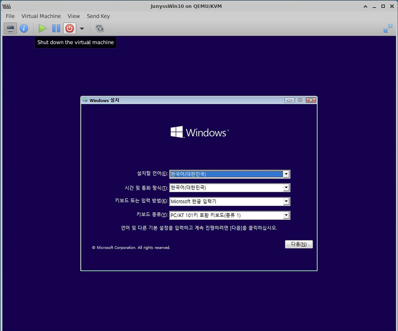
Task: Pause the virtual machine using the pause icon
Action: coord(56,28)
